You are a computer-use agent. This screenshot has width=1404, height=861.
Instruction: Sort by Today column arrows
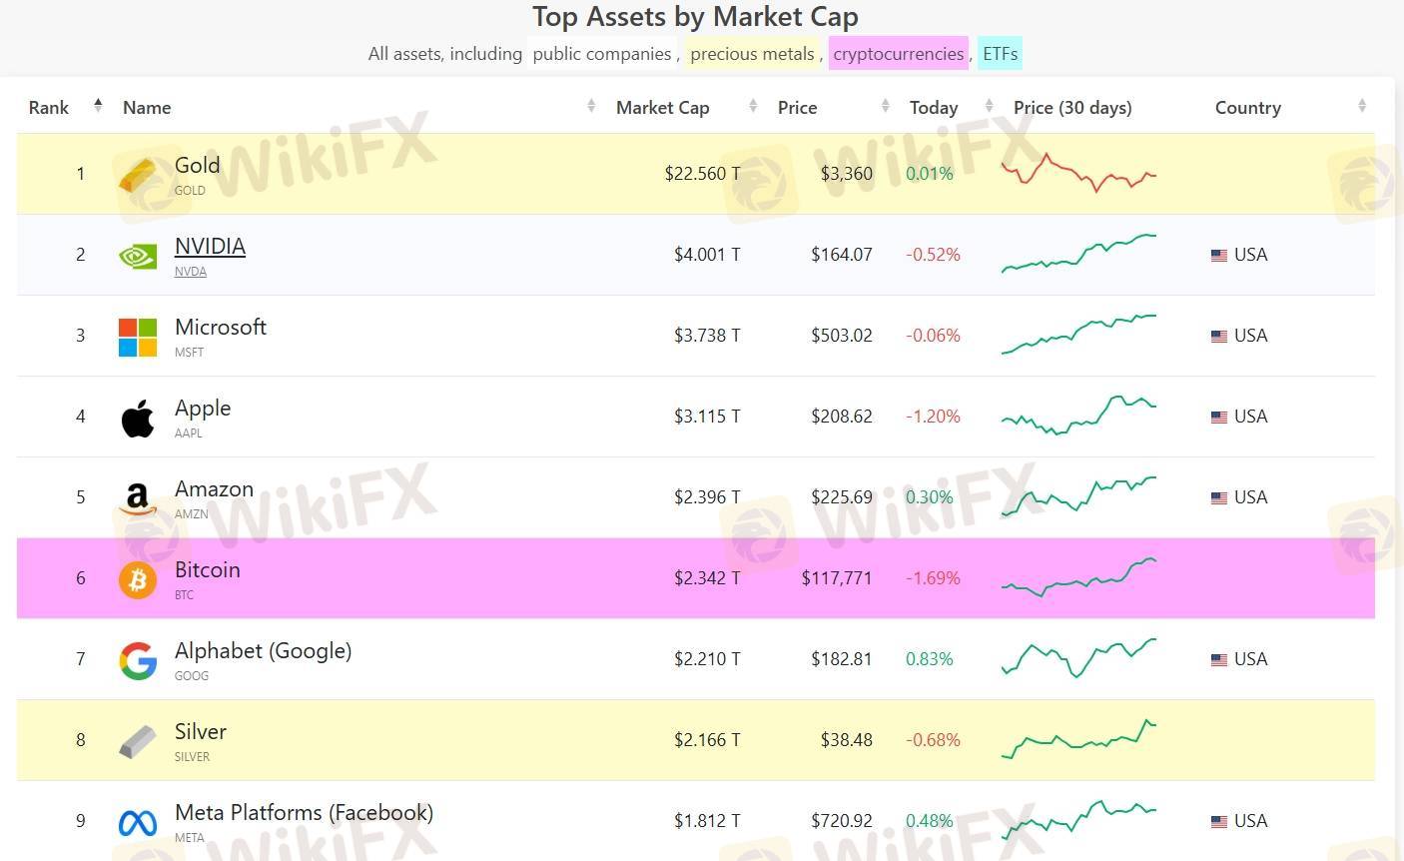(x=989, y=106)
